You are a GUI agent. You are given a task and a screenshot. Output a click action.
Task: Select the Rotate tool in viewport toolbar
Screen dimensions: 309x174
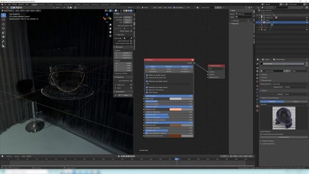[3, 29]
